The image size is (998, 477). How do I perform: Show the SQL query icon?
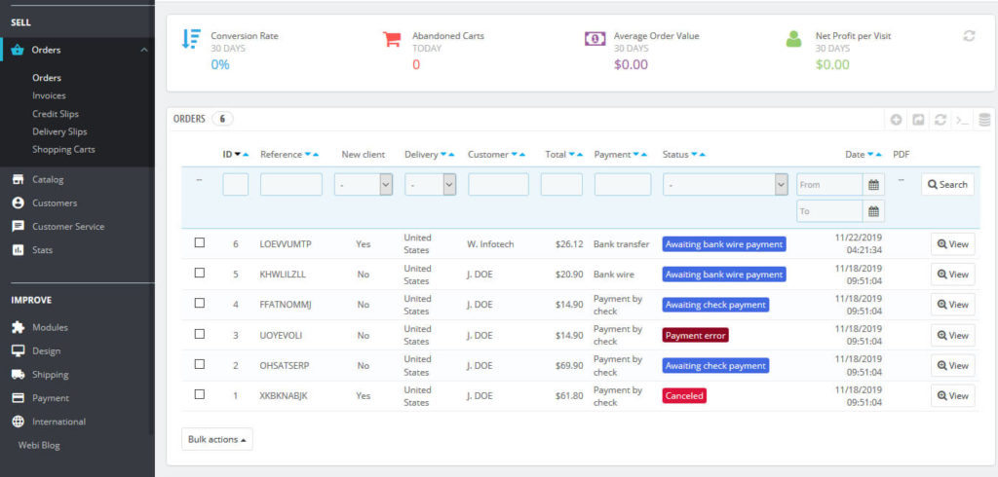coord(962,120)
